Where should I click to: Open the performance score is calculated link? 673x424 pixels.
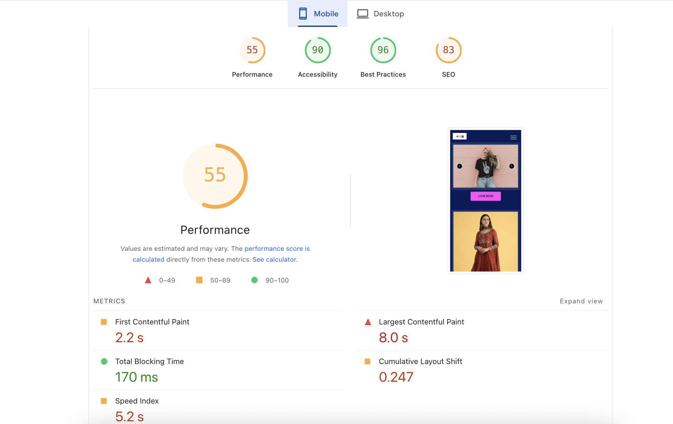tap(277, 248)
